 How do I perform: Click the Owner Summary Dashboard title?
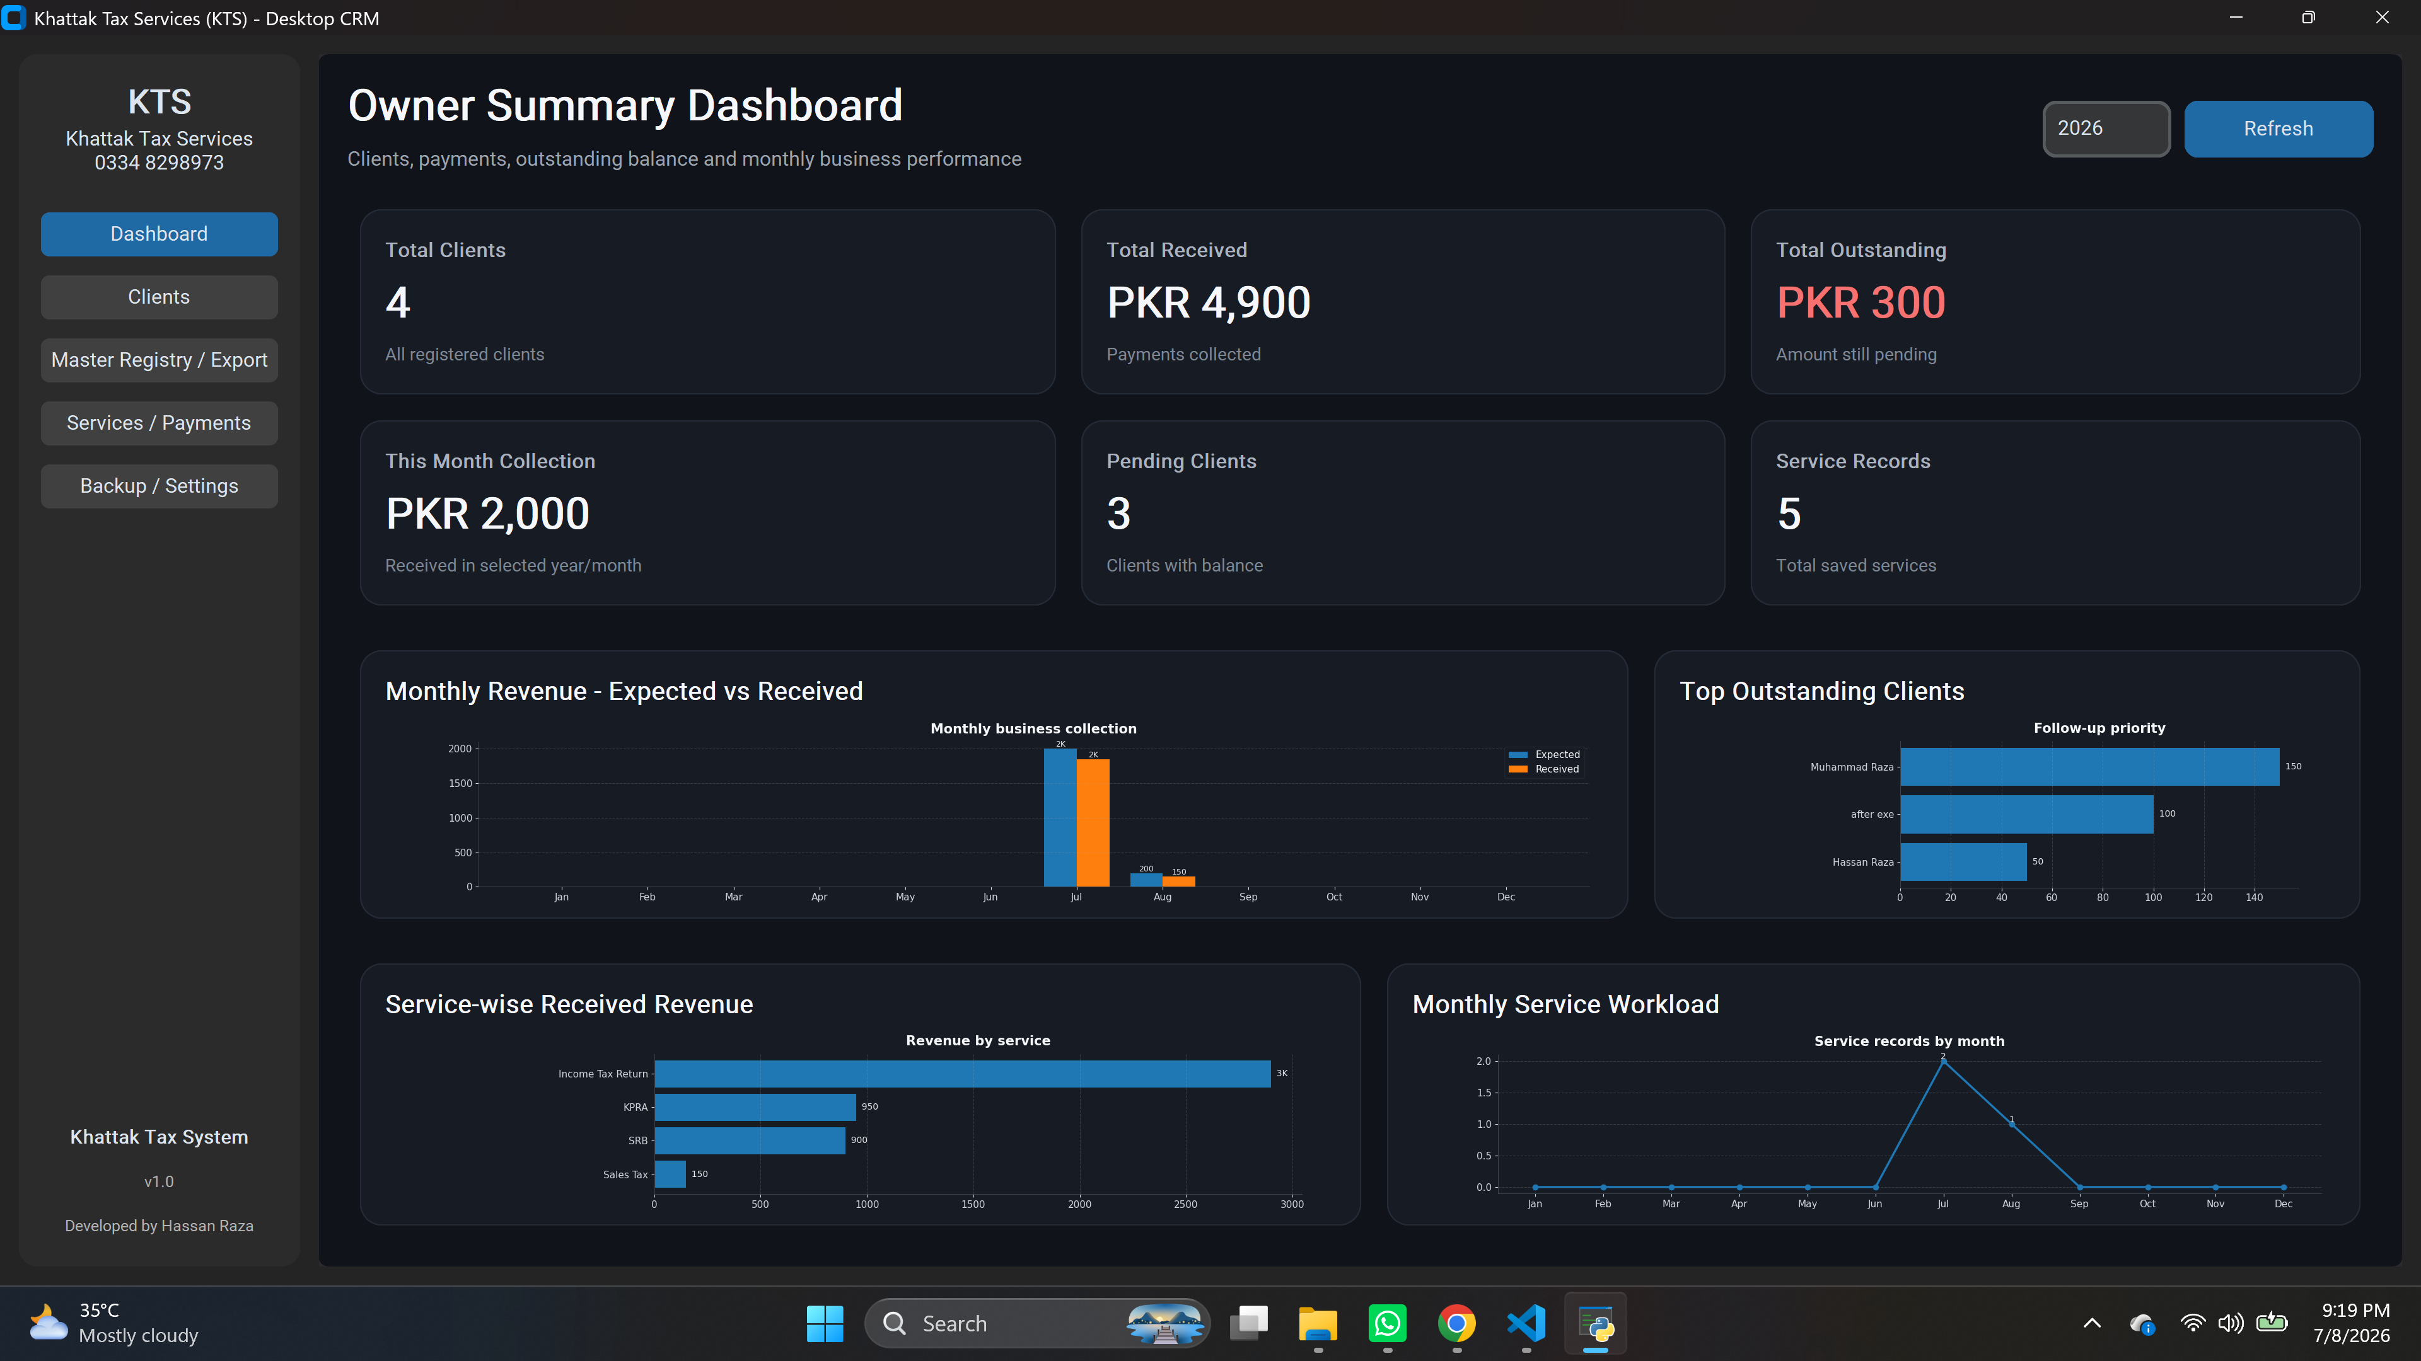click(625, 105)
